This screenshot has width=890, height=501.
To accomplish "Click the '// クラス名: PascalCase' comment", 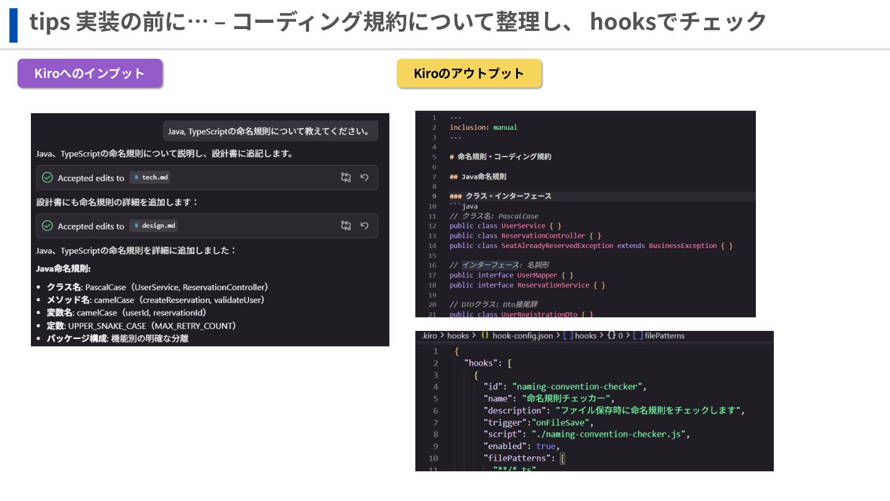I will [x=493, y=216].
